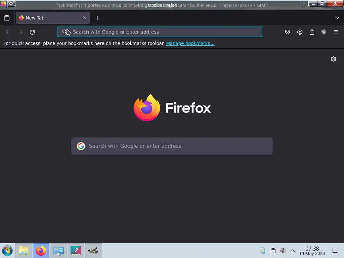This screenshot has width=344, height=258.
Task: Close the New Tab tab
Action: 85,18
